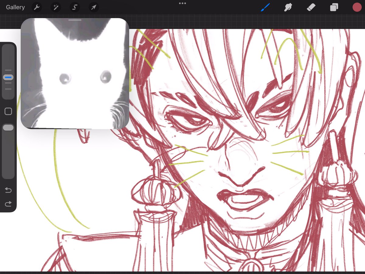The image size is (365, 274).
Task: Tap the cat reference image
Action: (75, 73)
